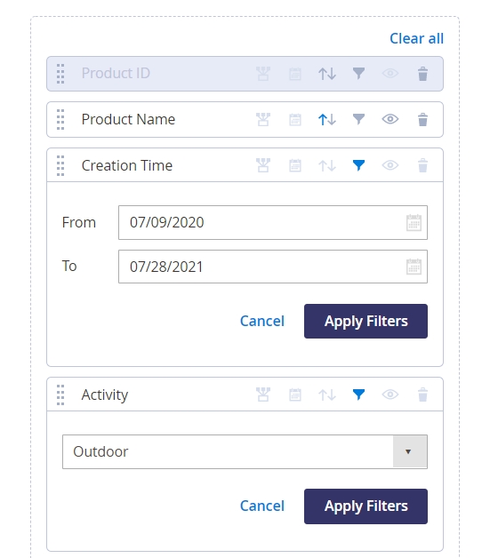Click the From date field showing 07/09/2020

[273, 222]
